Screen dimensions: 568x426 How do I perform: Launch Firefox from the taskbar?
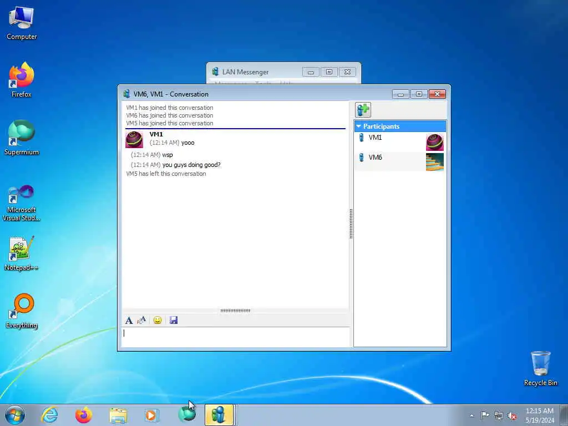(84, 415)
